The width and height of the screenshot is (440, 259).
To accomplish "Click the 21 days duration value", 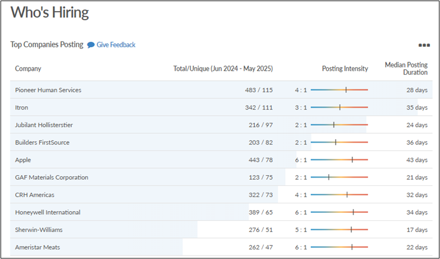I will [417, 178].
